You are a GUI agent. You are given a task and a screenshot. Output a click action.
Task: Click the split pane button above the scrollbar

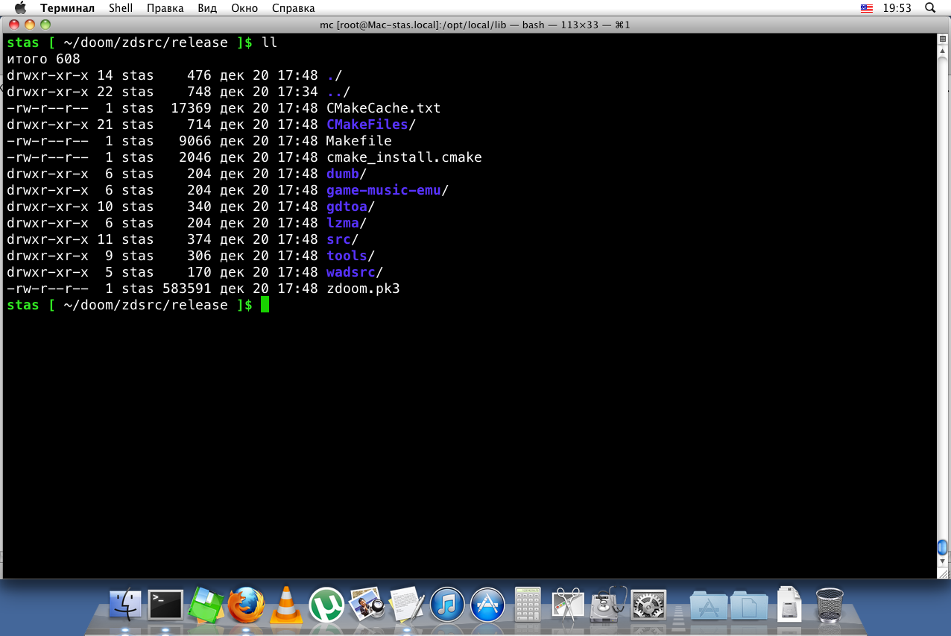click(943, 39)
